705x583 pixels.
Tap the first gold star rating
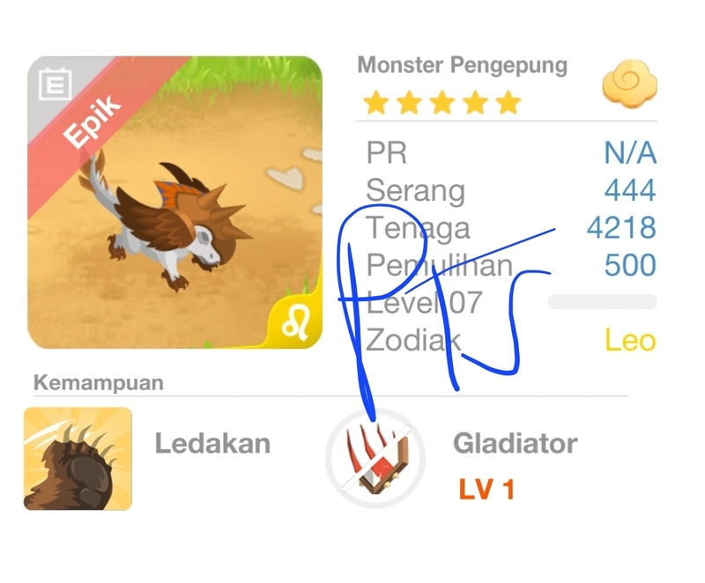(x=376, y=102)
